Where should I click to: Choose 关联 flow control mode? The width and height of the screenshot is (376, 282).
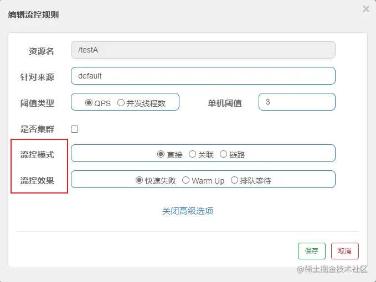[192, 154]
